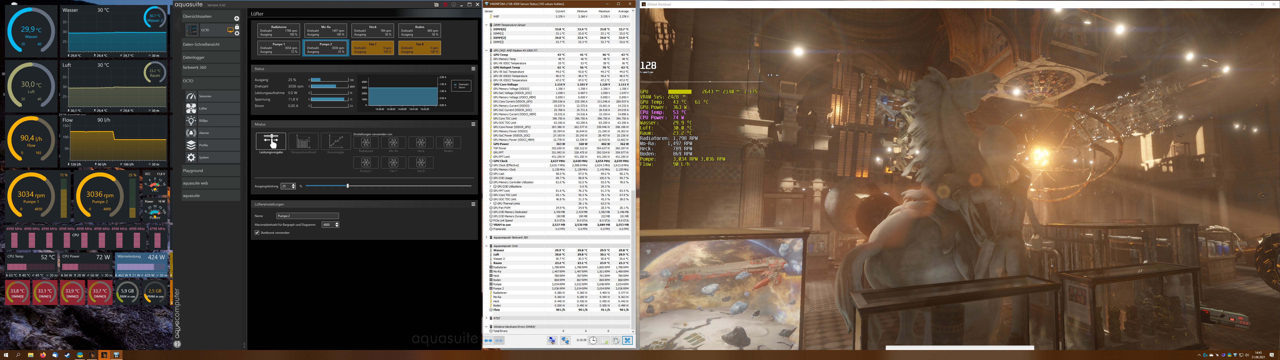
Task: Open the Alarme bell section
Action: (x=212, y=133)
